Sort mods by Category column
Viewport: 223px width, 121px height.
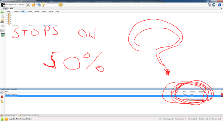[x=16, y=11]
